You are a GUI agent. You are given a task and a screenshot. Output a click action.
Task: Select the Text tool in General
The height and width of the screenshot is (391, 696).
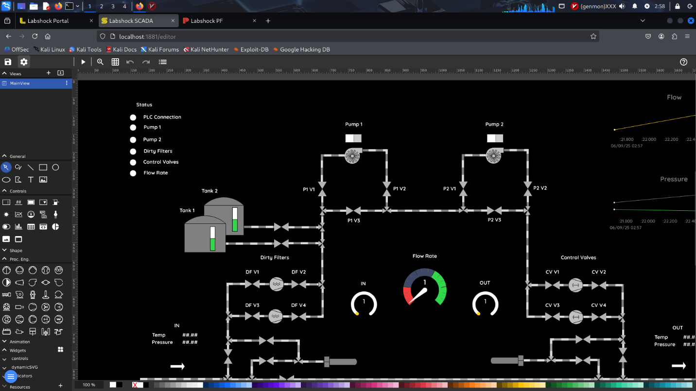click(31, 180)
